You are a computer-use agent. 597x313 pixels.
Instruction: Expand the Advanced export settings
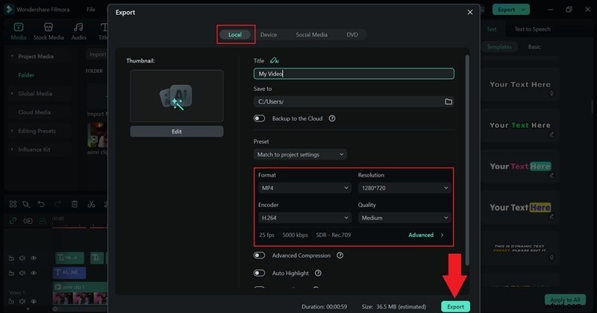tap(426, 235)
